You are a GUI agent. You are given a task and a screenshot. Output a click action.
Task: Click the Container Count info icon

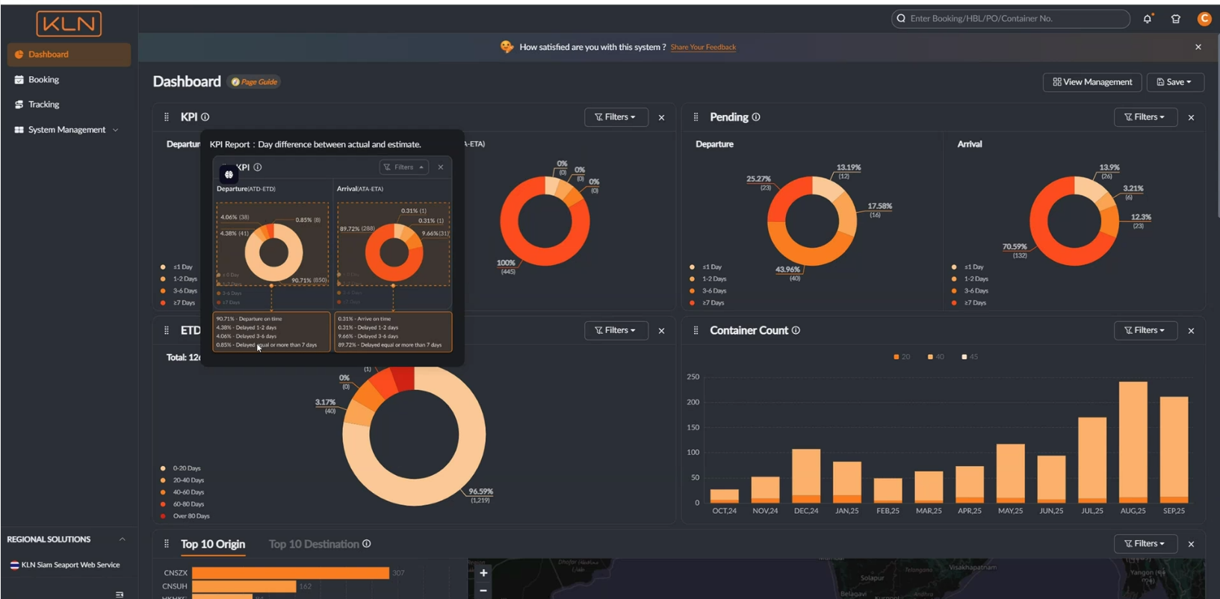[x=796, y=330]
